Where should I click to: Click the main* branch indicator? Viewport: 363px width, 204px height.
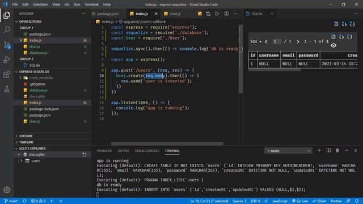11,201
